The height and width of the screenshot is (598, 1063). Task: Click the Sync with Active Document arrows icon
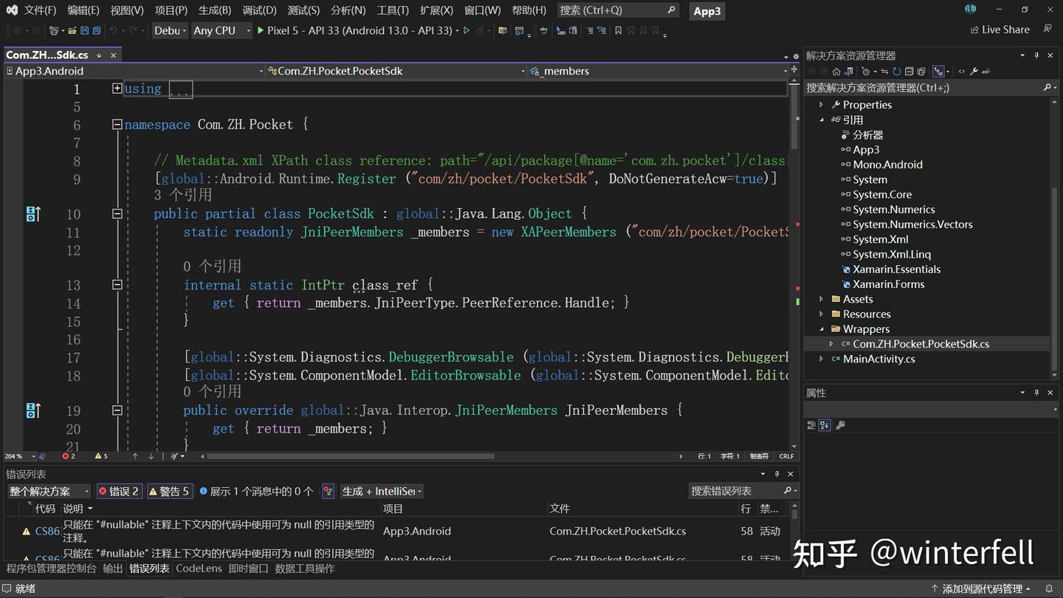(x=884, y=72)
